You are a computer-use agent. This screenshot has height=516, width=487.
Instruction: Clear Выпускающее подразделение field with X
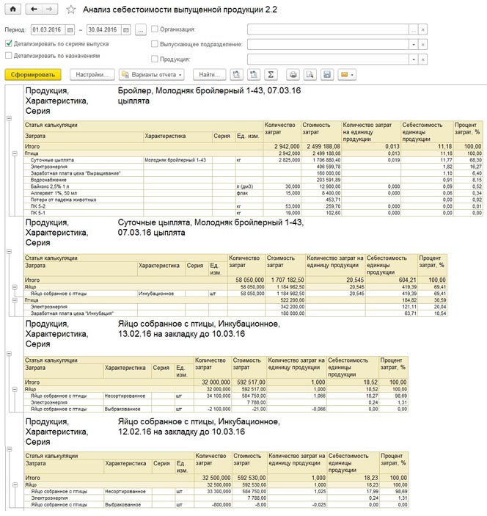tap(423, 45)
